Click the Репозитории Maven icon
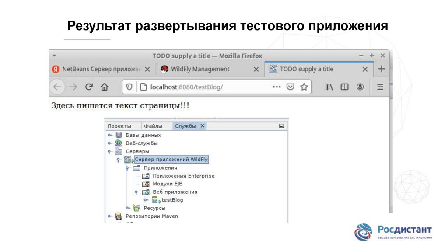Viewport: 448px width, 251px height. click(x=119, y=216)
